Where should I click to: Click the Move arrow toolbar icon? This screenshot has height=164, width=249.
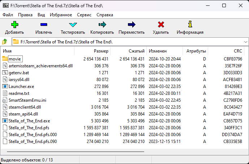click(x=131, y=25)
